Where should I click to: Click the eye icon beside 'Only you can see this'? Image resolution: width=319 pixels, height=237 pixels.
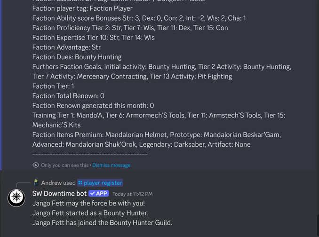36,165
